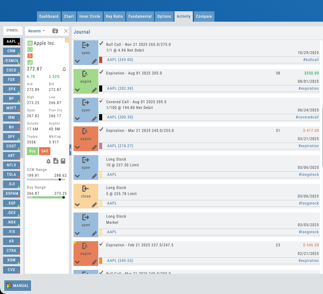Click the document arrow icon below the Sell button

tap(56, 161)
